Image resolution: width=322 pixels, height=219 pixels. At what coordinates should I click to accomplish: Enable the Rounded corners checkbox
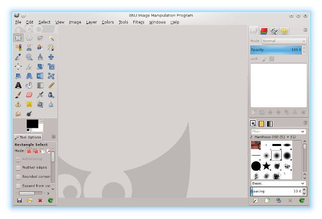click(x=18, y=177)
